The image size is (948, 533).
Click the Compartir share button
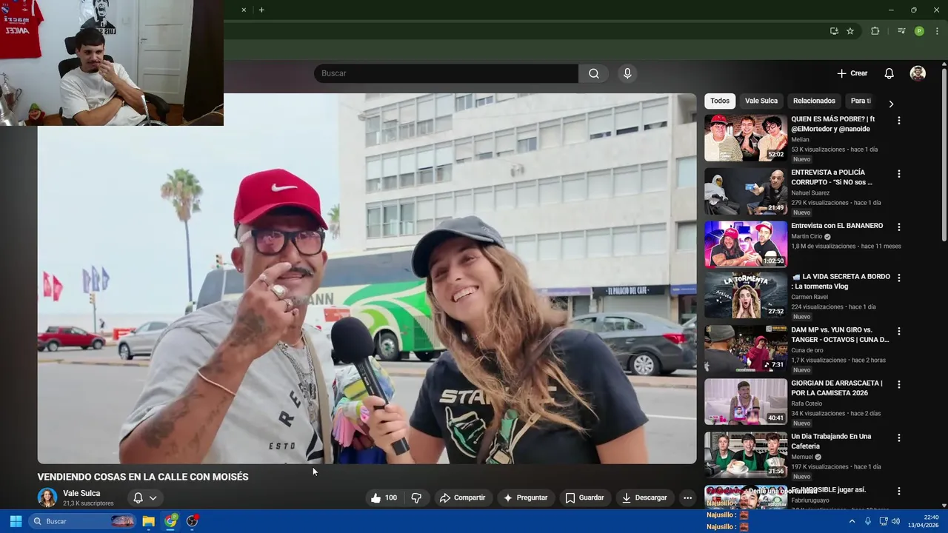[462, 497]
